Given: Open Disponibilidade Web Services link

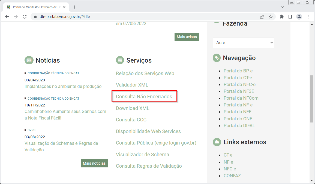Looking at the screenshot, I should pyautogui.click(x=148, y=131).
